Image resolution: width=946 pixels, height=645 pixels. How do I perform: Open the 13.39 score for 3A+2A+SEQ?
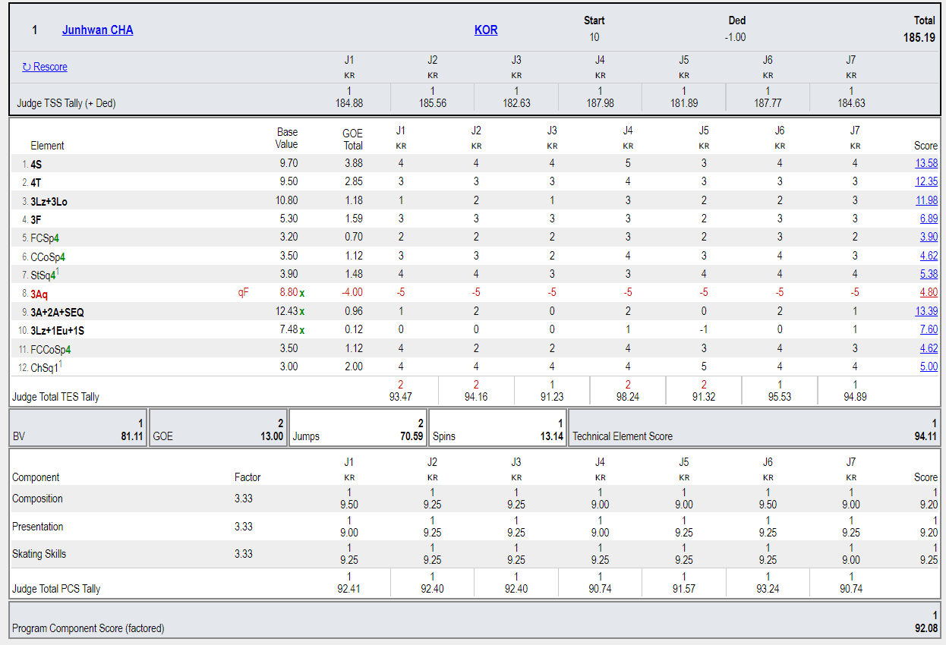926,311
